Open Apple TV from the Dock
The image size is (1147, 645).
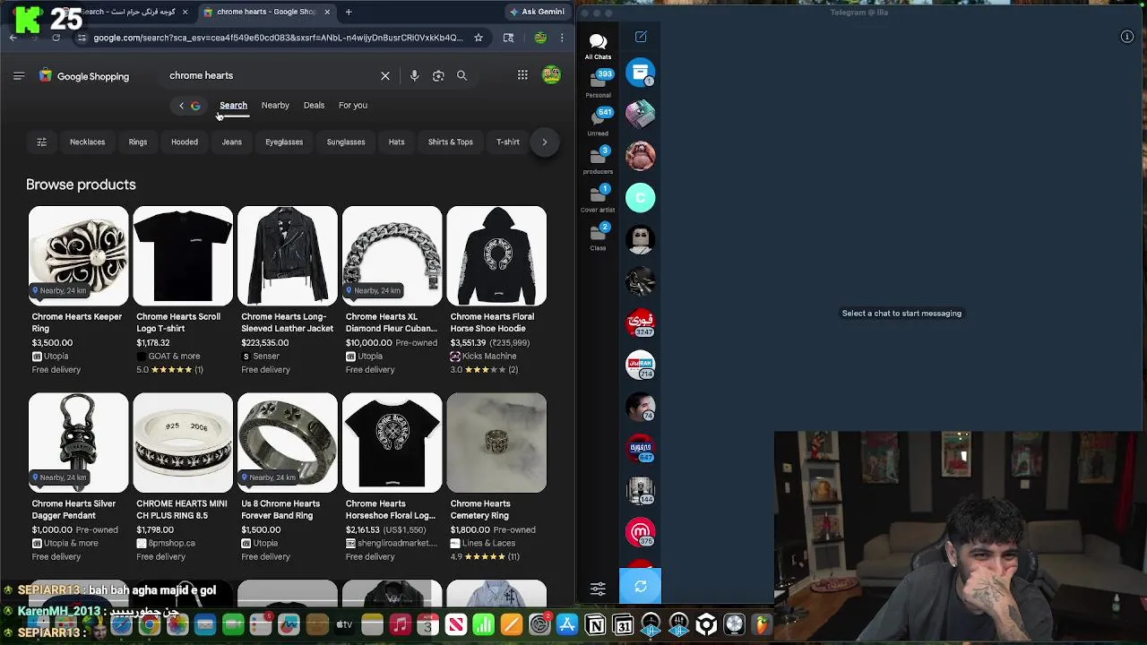point(345,624)
